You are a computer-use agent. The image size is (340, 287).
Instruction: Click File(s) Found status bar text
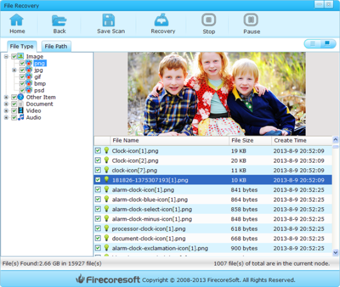coord(52,263)
